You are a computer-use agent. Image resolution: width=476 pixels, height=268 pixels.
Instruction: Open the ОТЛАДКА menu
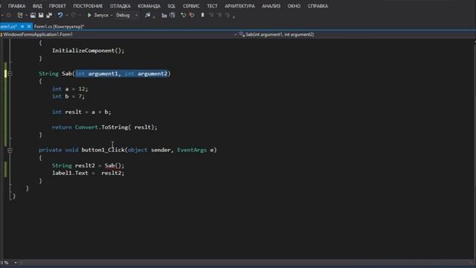click(x=120, y=6)
